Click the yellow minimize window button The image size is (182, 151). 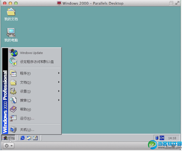click(10, 3)
